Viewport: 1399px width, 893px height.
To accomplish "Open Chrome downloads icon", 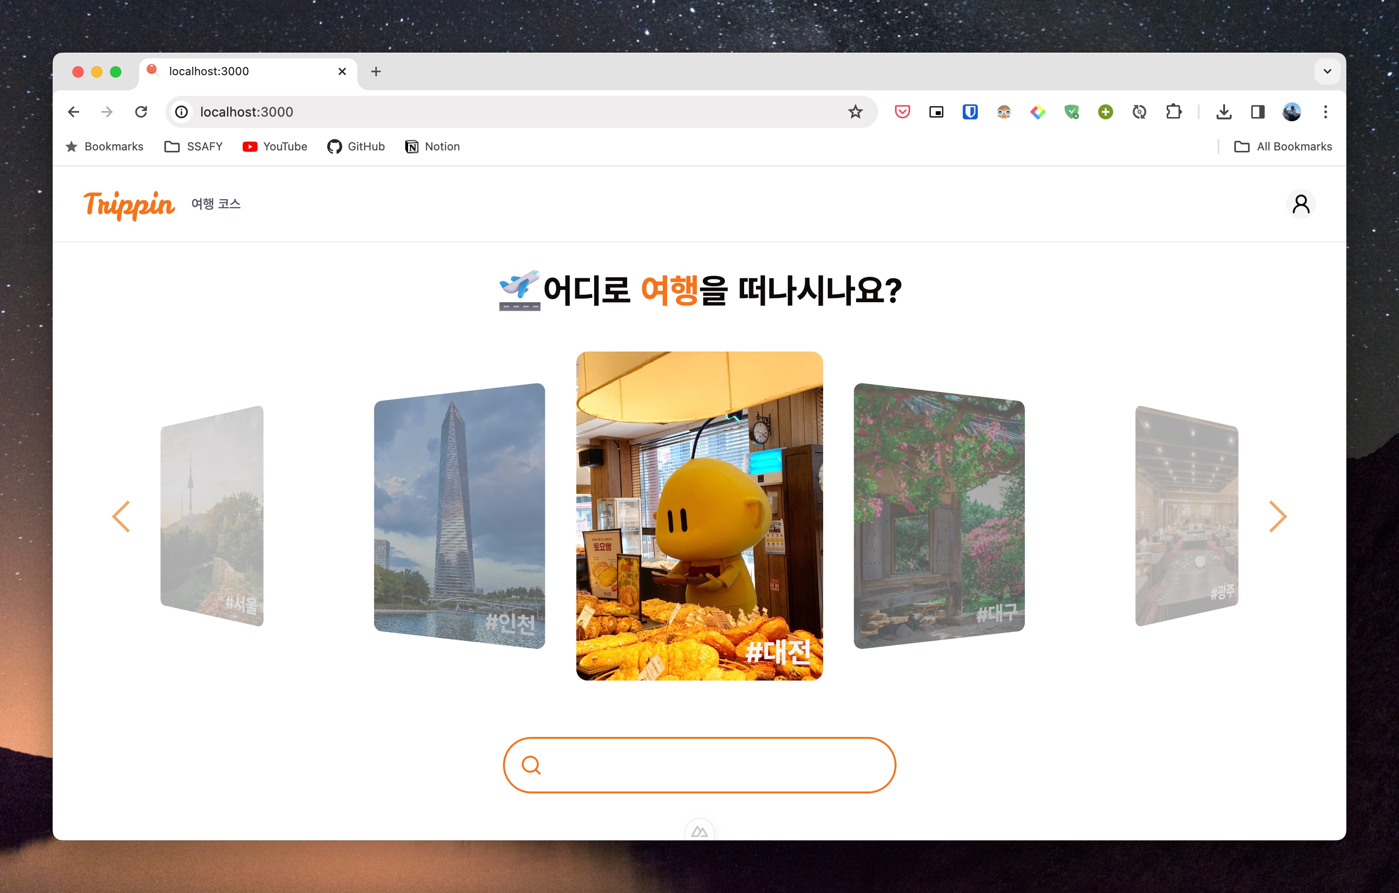I will [x=1224, y=111].
